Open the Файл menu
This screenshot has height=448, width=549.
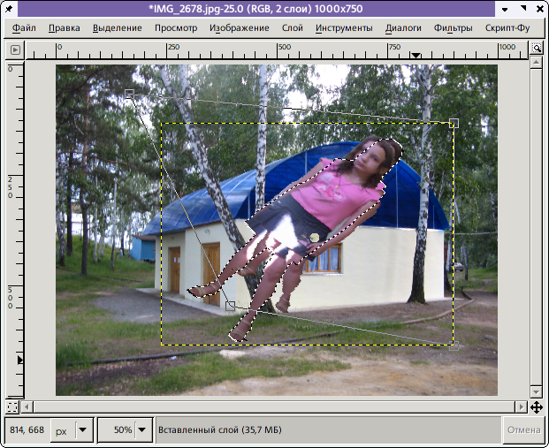point(25,27)
